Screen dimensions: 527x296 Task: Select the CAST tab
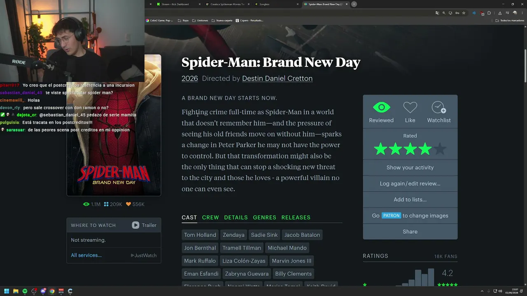point(189,217)
